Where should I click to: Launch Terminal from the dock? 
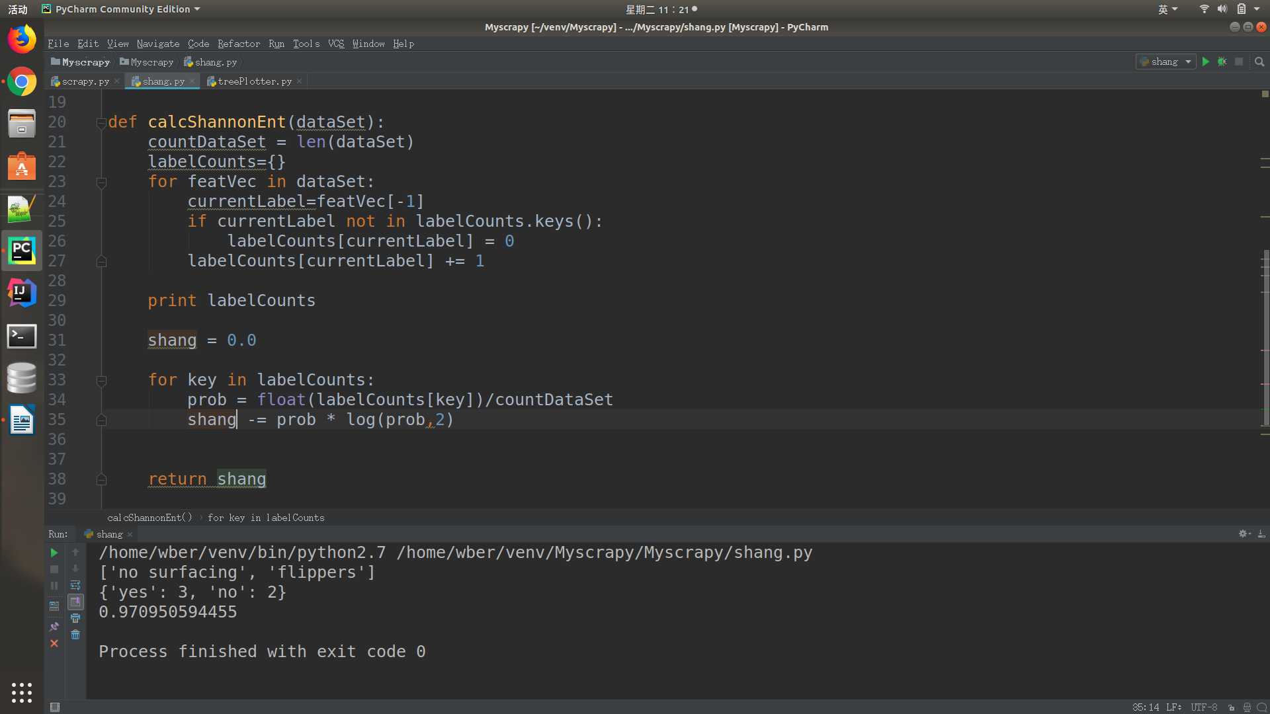[x=22, y=336]
